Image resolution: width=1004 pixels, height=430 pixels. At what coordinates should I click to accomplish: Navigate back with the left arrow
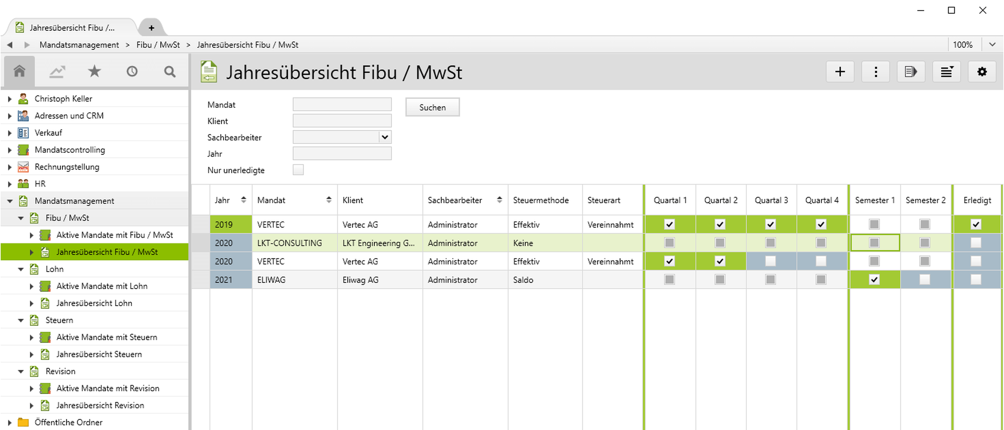(x=10, y=45)
